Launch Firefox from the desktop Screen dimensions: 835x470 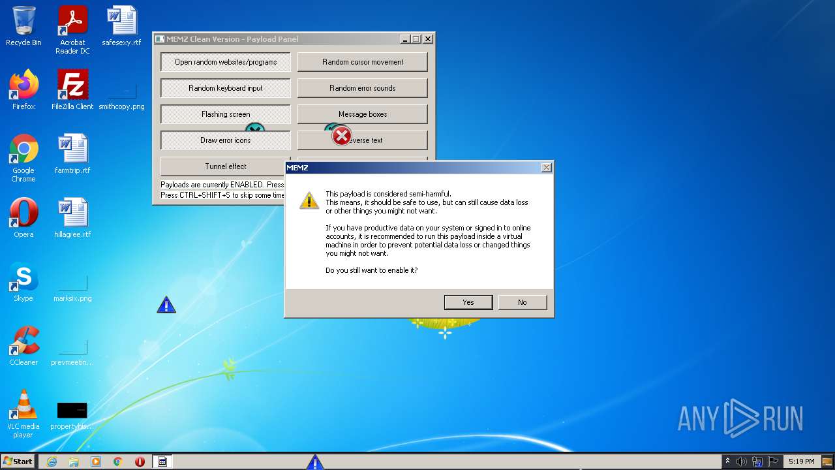click(x=23, y=90)
